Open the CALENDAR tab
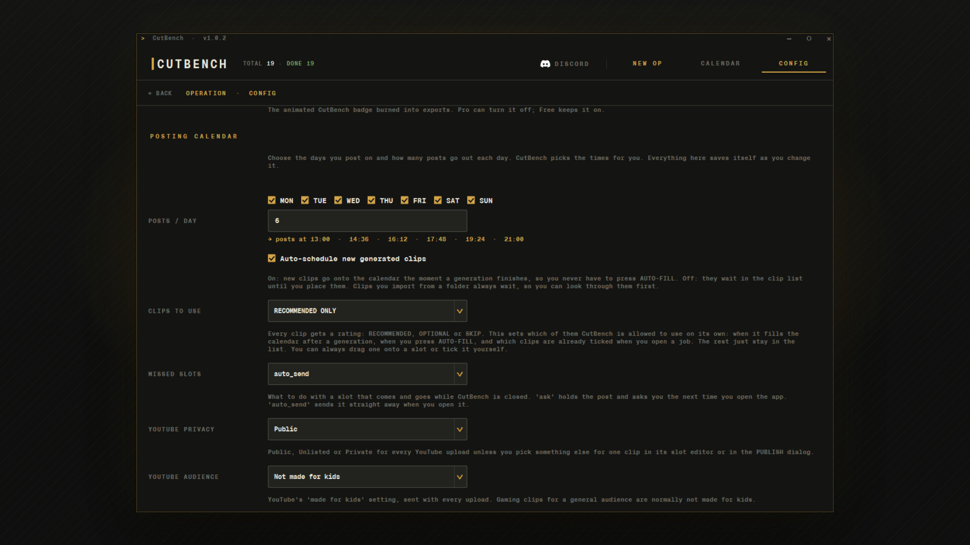Viewport: 970px width, 545px height. (x=720, y=64)
